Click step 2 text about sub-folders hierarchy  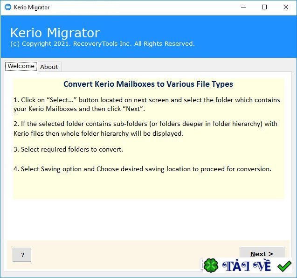tap(145, 128)
